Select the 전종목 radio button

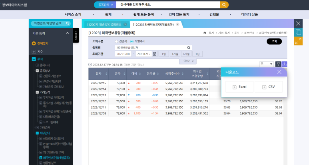(x=116, y=41)
